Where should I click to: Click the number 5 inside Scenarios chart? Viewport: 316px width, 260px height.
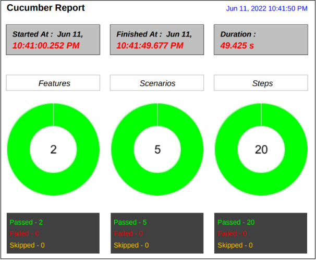click(157, 150)
